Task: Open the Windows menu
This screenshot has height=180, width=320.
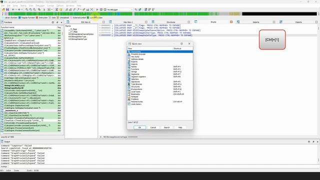Action: (x=70, y=5)
